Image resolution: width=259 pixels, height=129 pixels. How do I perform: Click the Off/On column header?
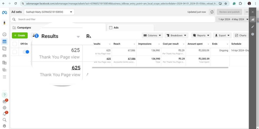tap(24, 44)
